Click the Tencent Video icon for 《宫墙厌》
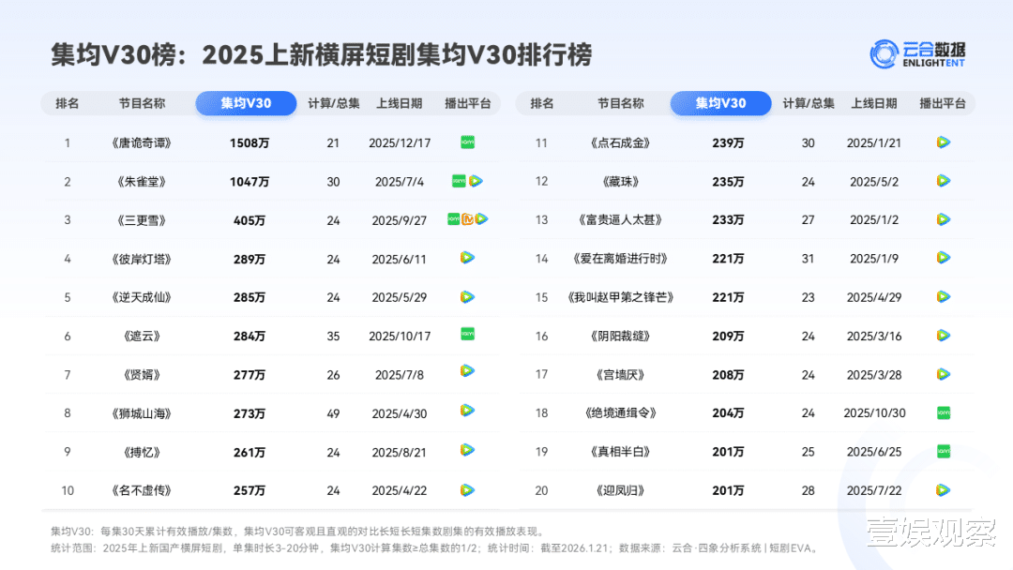Screen dimensions: 1013x570 tap(944, 374)
